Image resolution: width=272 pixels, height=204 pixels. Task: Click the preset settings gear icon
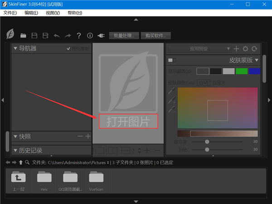(x=245, y=49)
